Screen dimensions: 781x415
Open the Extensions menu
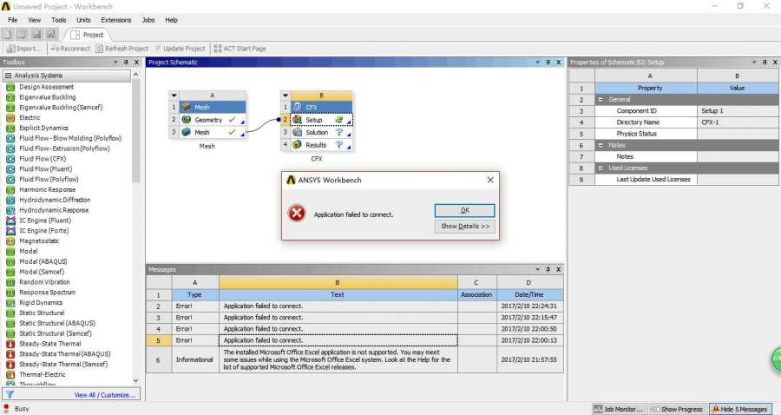[116, 20]
